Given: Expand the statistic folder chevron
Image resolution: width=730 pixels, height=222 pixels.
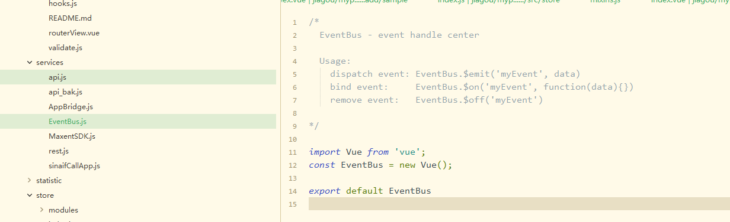Looking at the screenshot, I should point(29,180).
